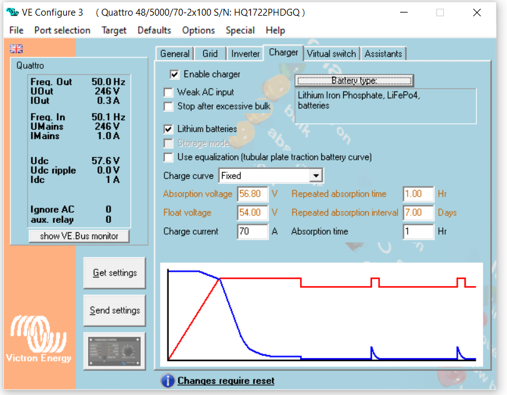Screen dimensions: 507x395
Task: Toggle the Lithium batteries checkbox
Action: coord(168,129)
